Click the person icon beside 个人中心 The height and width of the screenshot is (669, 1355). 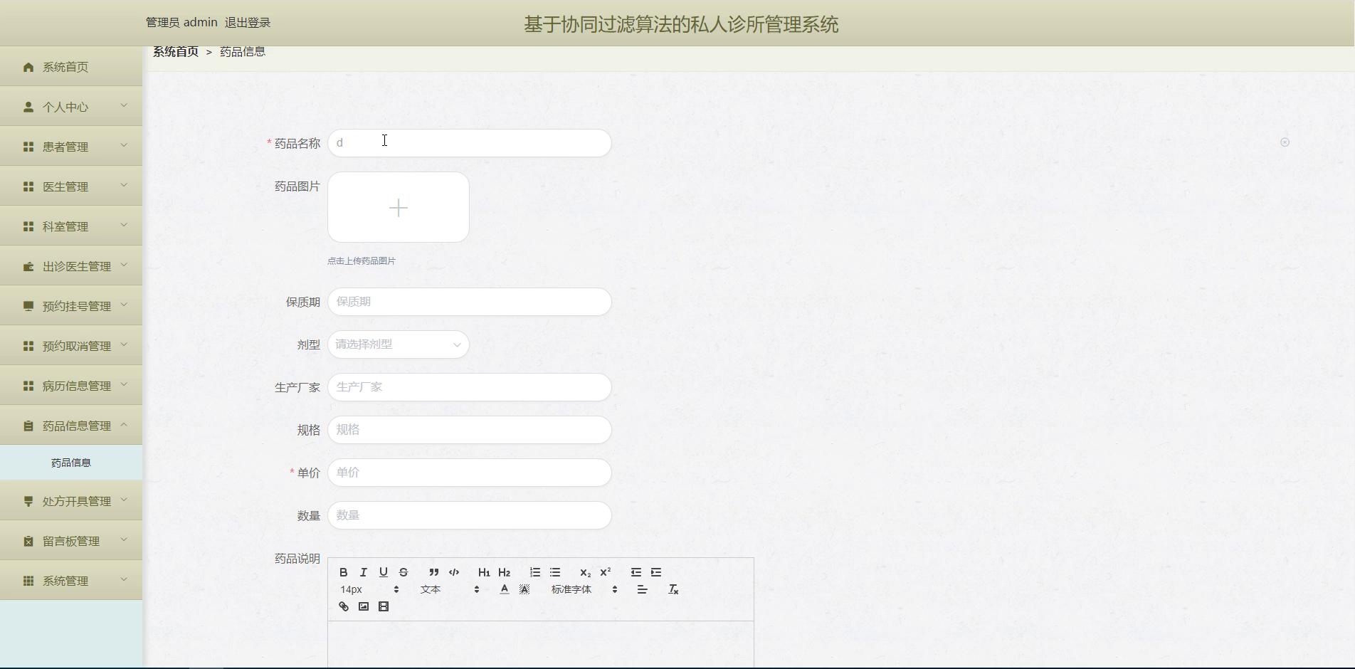pos(28,107)
